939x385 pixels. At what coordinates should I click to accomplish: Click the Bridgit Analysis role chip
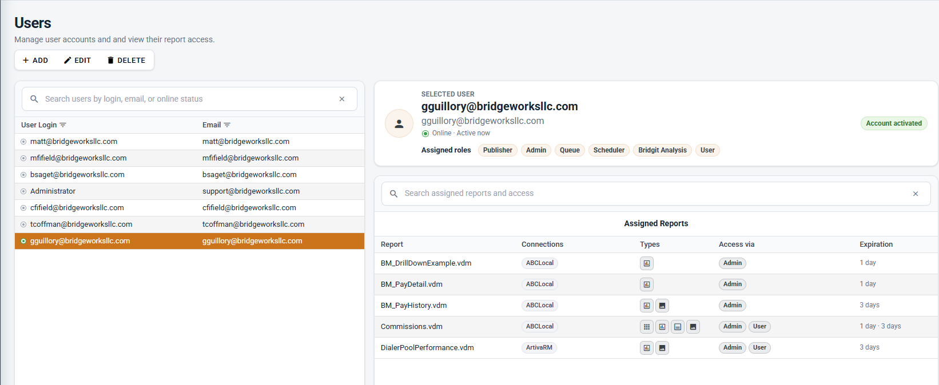[662, 150]
